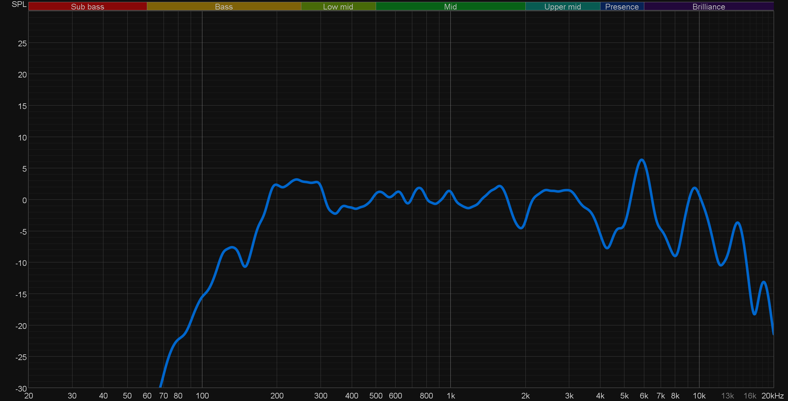This screenshot has width=788, height=401.
Task: Click the 100 Hz axis label
Action: 202,396
